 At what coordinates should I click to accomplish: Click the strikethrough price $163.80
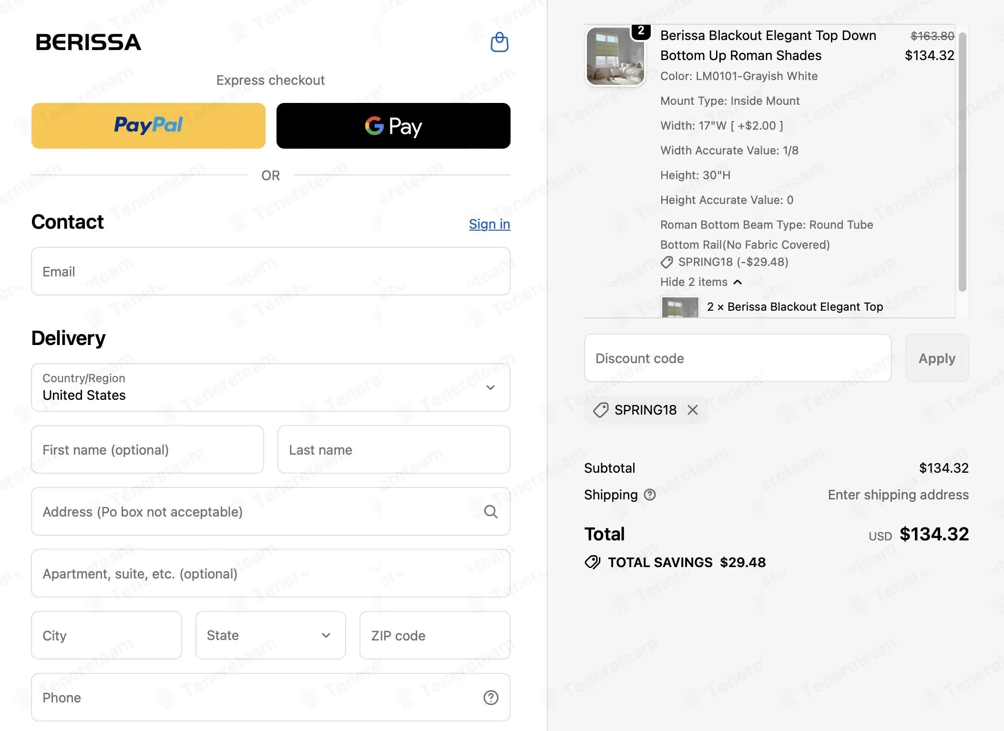[932, 36]
